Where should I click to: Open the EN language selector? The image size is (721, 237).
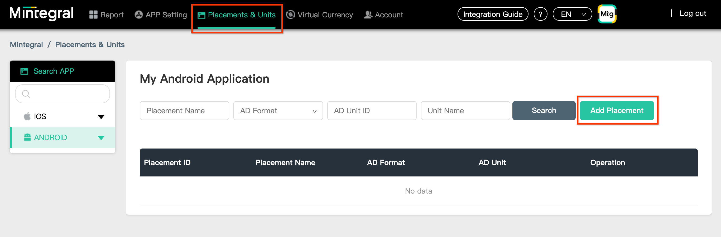click(x=572, y=14)
